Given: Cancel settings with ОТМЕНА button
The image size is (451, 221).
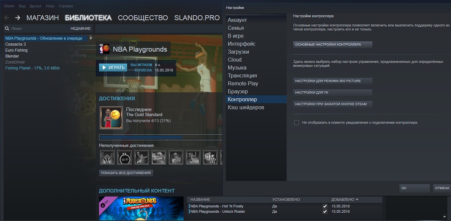Looking at the screenshot, I should [442, 188].
